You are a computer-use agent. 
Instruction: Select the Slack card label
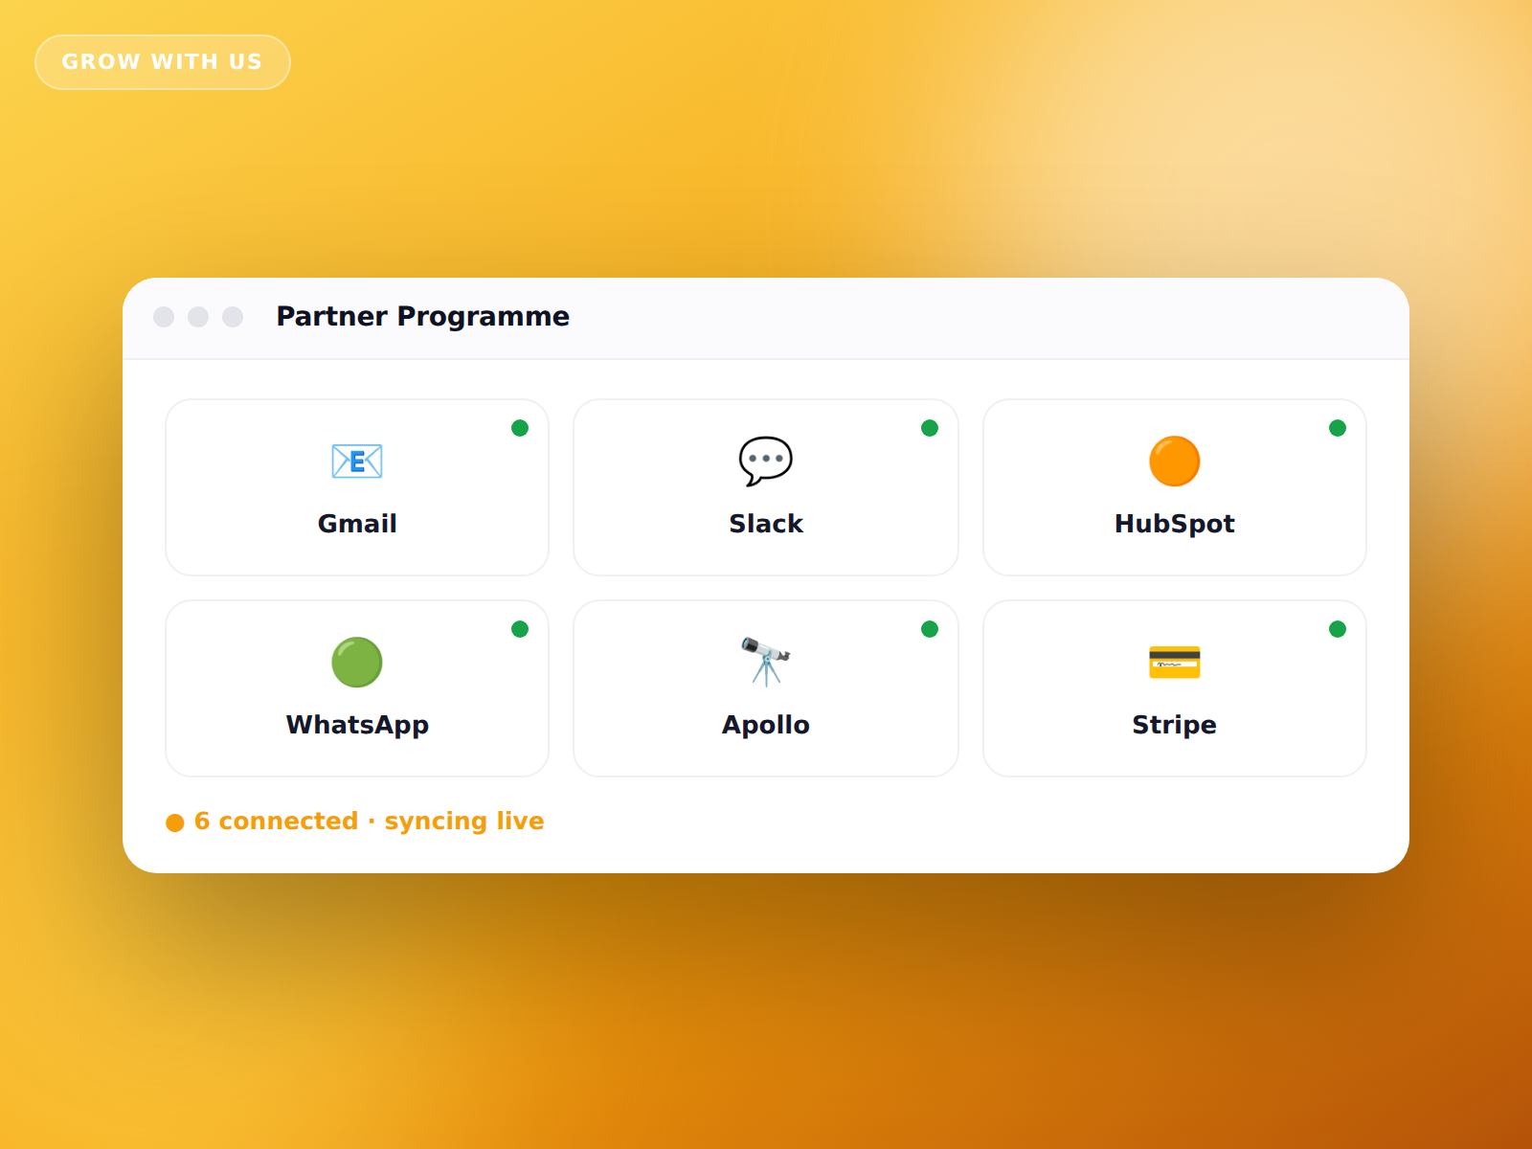pos(766,524)
